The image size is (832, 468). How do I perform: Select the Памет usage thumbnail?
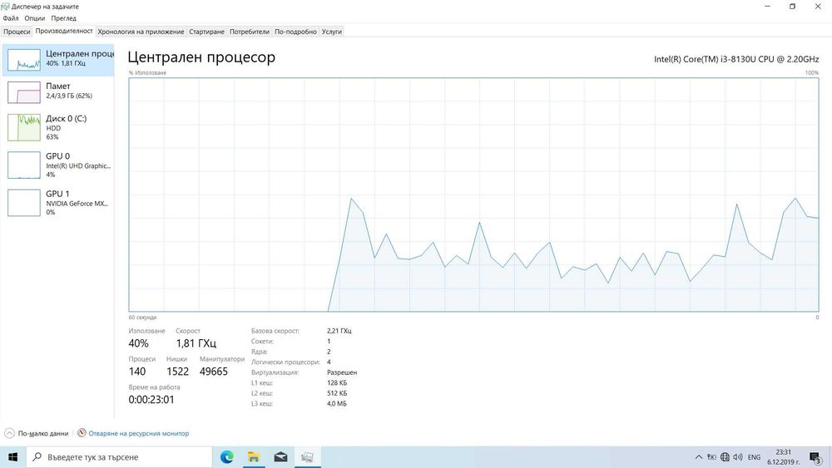pyautogui.click(x=24, y=92)
